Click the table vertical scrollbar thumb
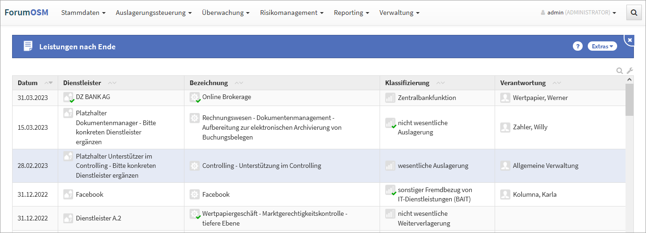Screen dimensions: 646x233 629,99
